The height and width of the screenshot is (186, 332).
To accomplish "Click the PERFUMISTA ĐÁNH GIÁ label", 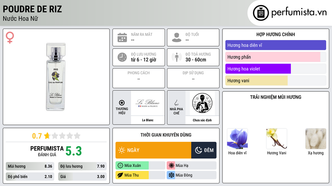I will click(47, 151).
